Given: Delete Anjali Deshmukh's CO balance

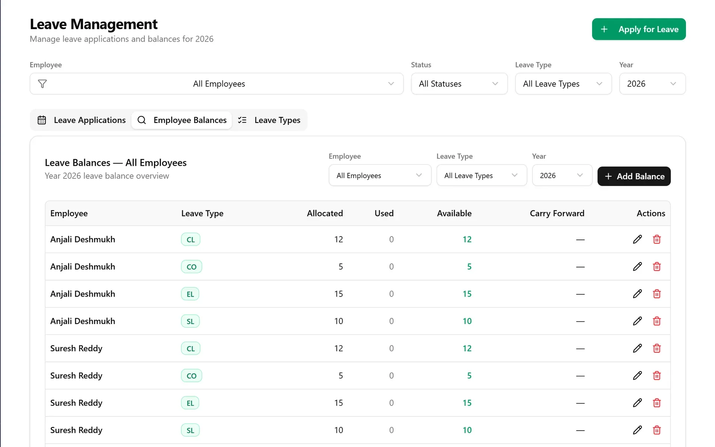Looking at the screenshot, I should [x=657, y=266].
